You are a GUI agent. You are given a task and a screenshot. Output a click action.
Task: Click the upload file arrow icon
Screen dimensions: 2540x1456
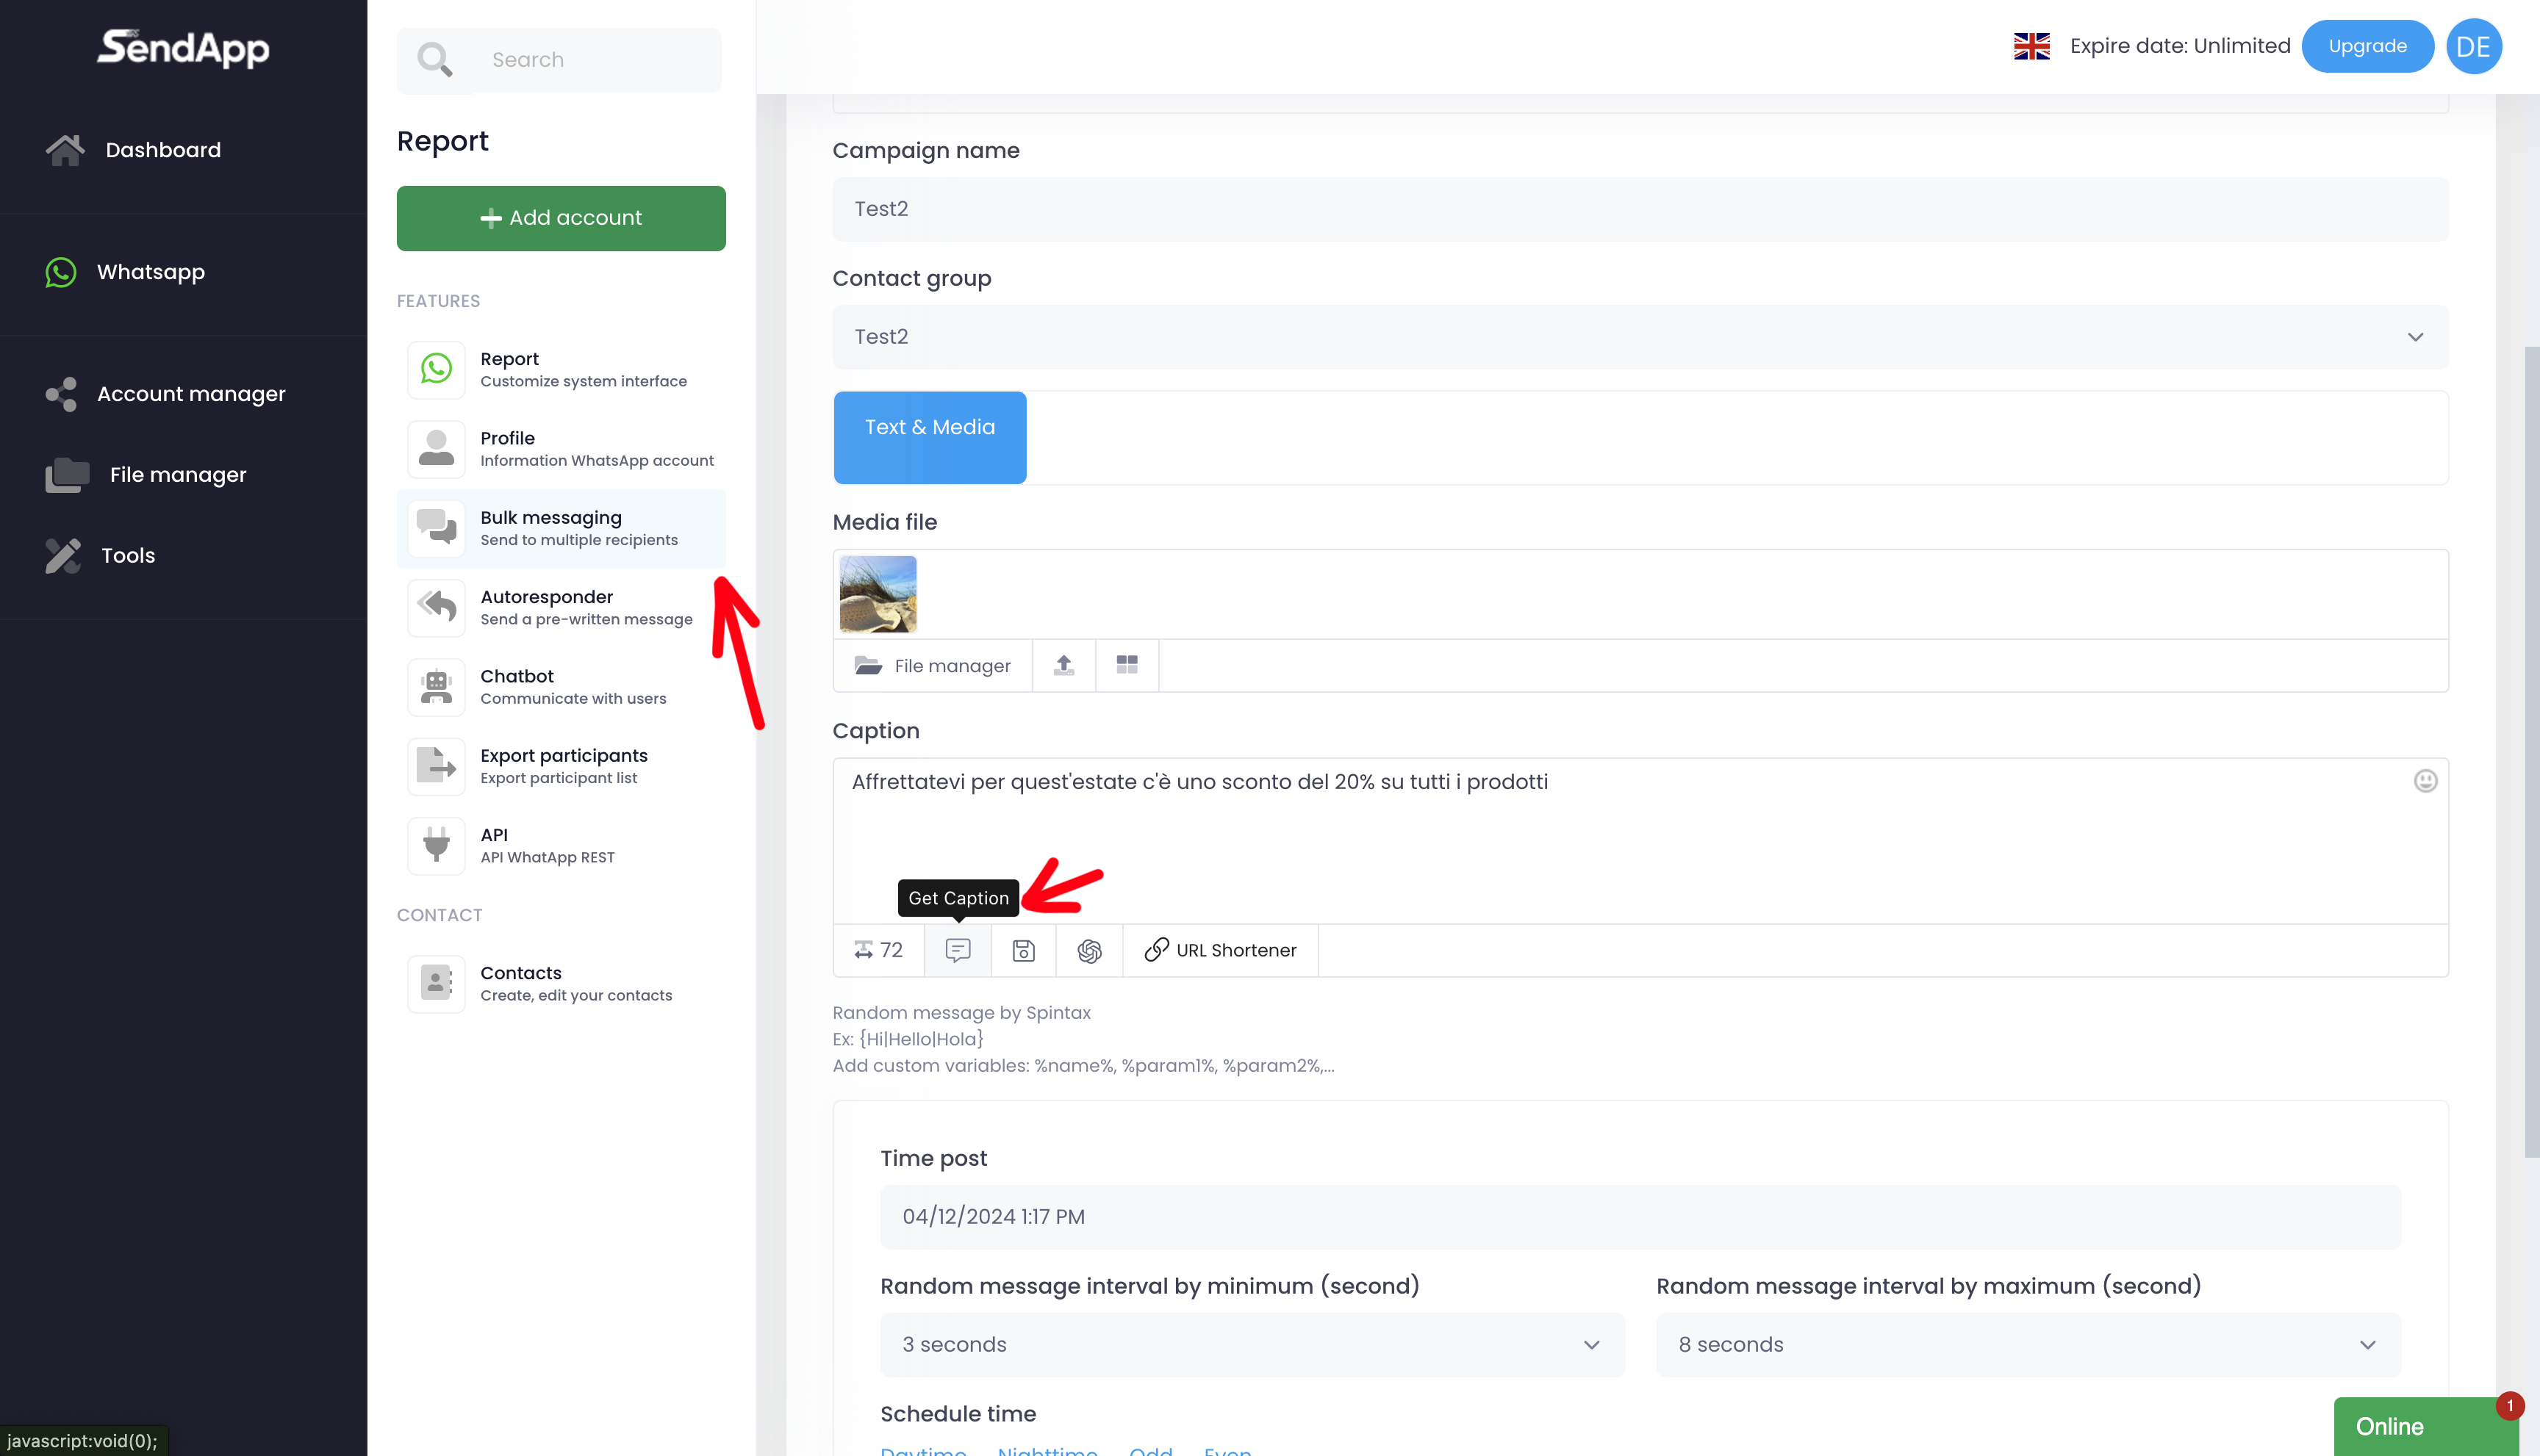click(1063, 665)
